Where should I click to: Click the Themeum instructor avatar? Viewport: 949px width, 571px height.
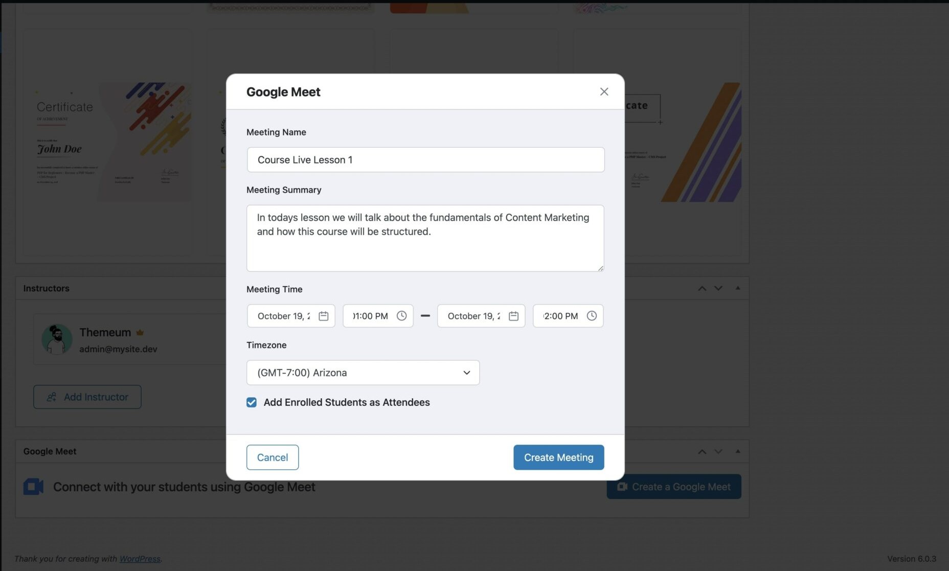tap(56, 339)
